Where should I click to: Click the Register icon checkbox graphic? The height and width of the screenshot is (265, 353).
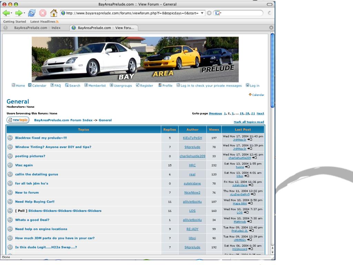pos(138,85)
